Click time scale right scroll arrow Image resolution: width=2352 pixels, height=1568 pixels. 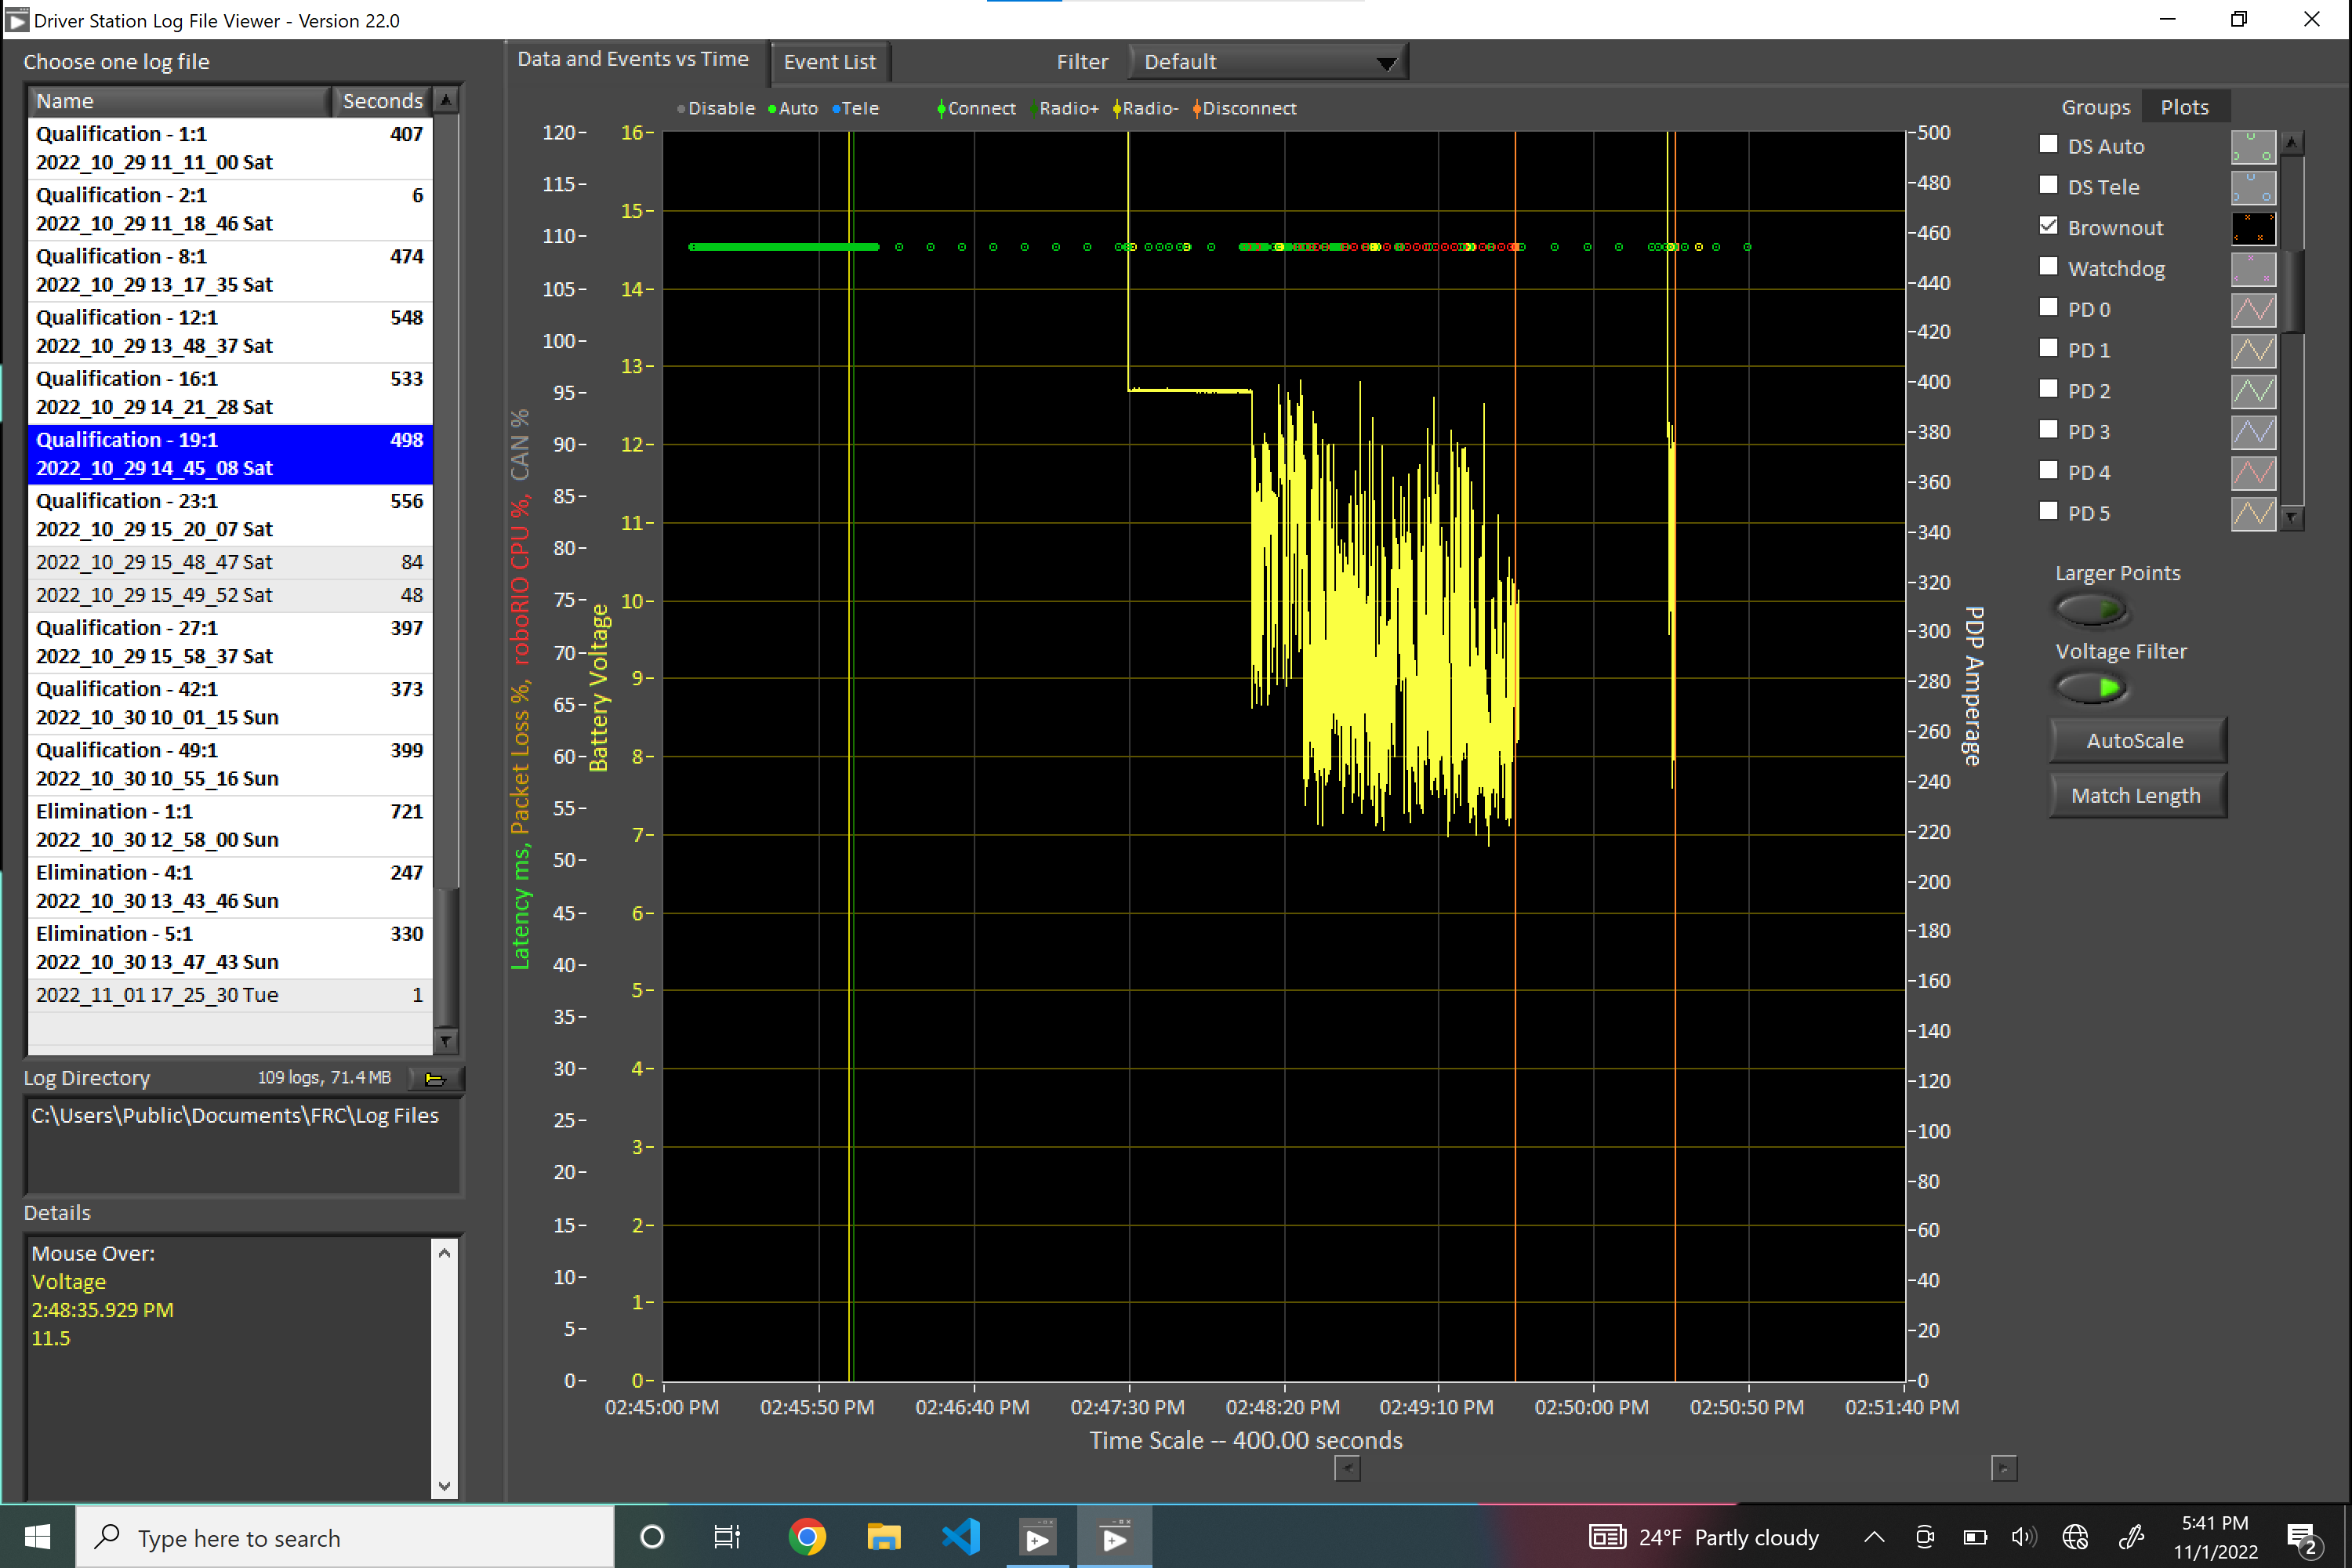[2004, 1469]
